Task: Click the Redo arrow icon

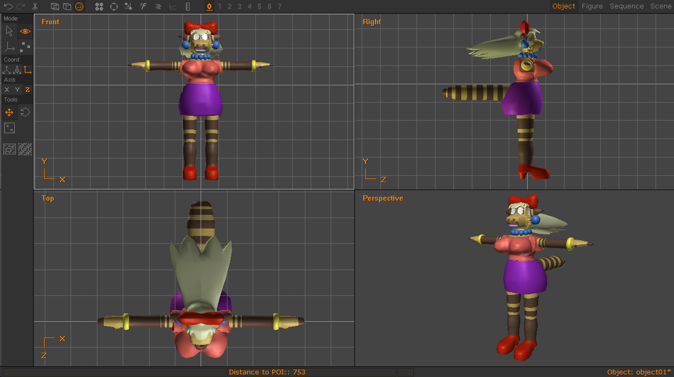Action: tap(21, 6)
